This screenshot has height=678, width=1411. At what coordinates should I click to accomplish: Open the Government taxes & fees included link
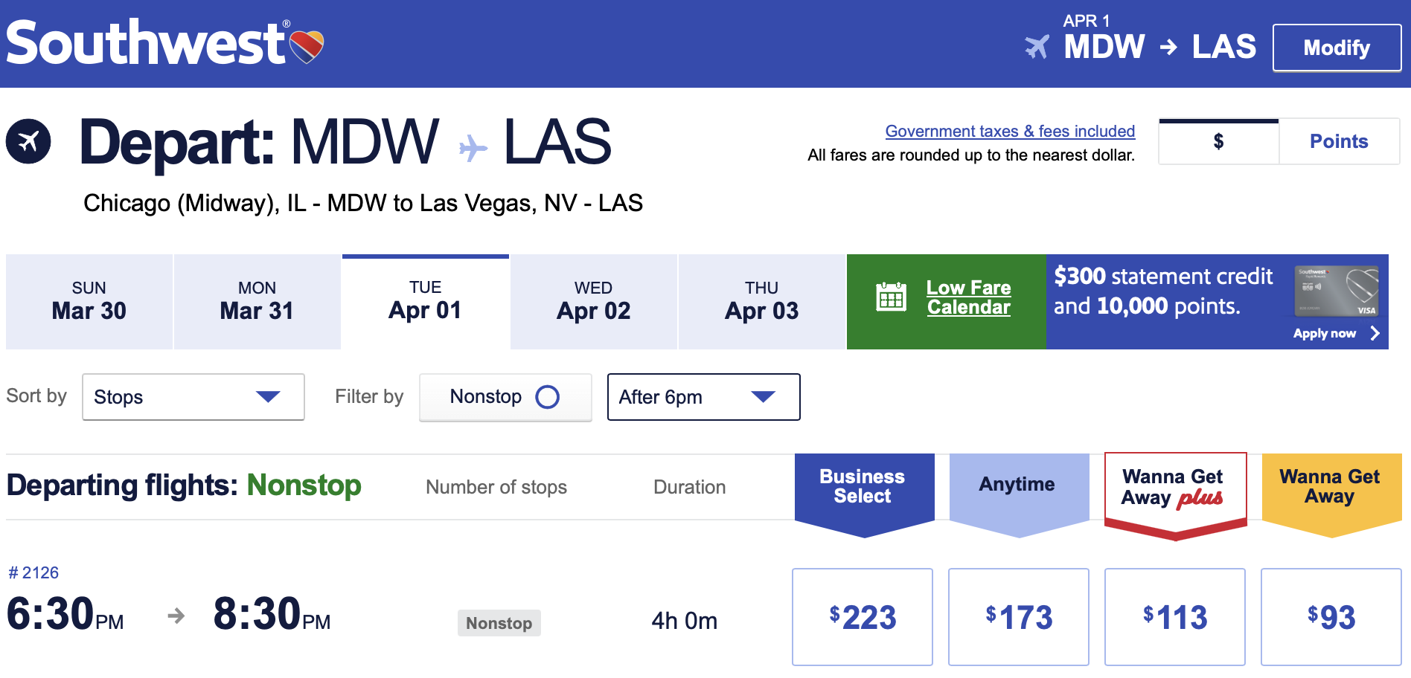click(x=1009, y=131)
